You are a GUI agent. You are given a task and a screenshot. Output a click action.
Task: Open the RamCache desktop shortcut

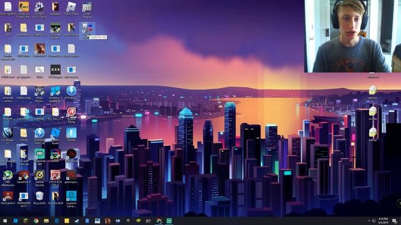click(8, 197)
